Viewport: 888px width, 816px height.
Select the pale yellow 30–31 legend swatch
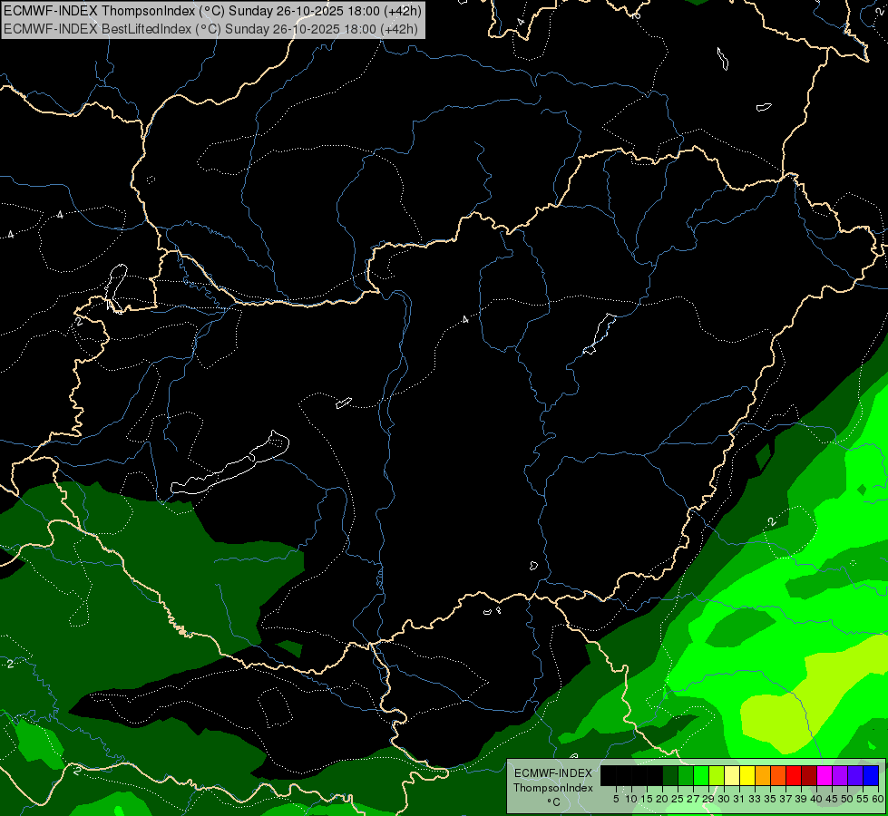tap(732, 775)
